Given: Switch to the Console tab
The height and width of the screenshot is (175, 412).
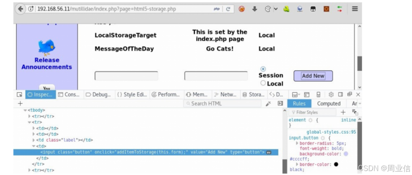Looking at the screenshot, I should (x=69, y=95).
